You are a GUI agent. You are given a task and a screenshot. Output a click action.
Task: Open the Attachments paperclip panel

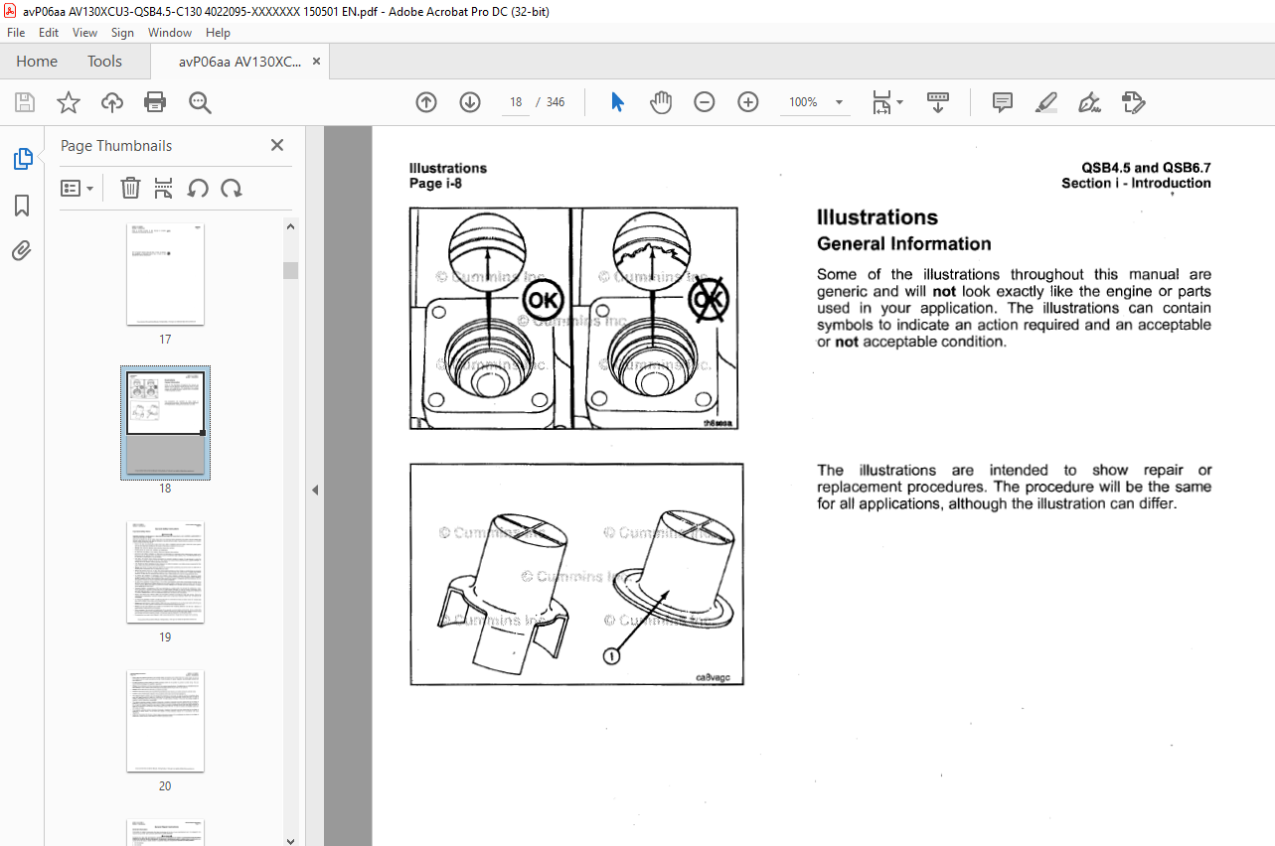point(22,250)
